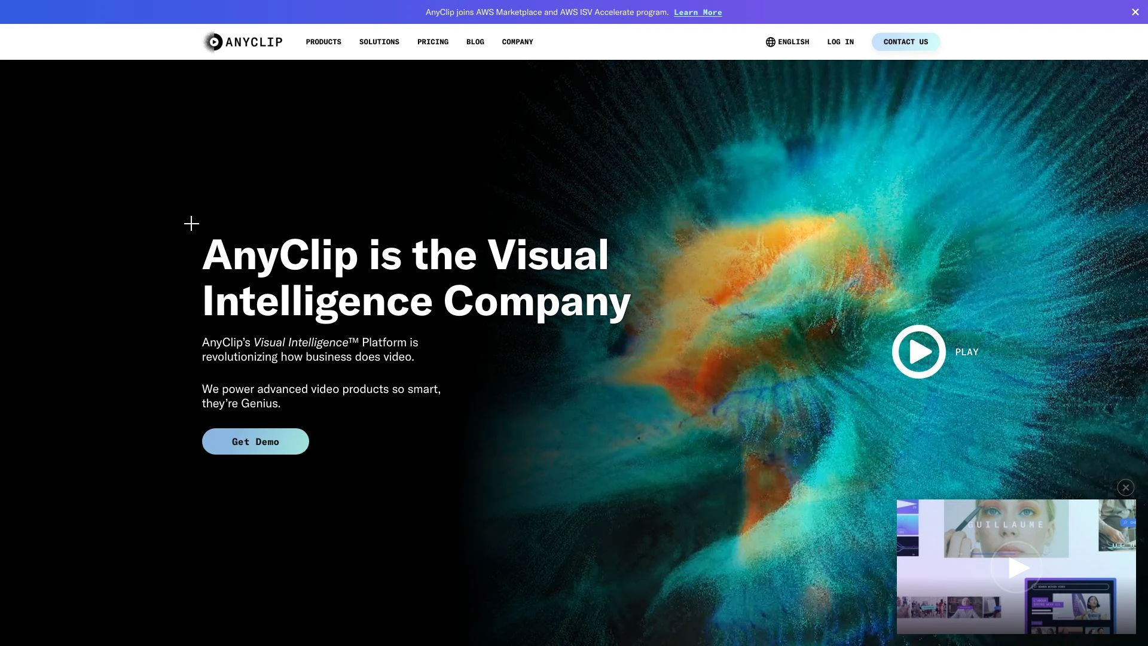Open the PRICING menu item

432,41
